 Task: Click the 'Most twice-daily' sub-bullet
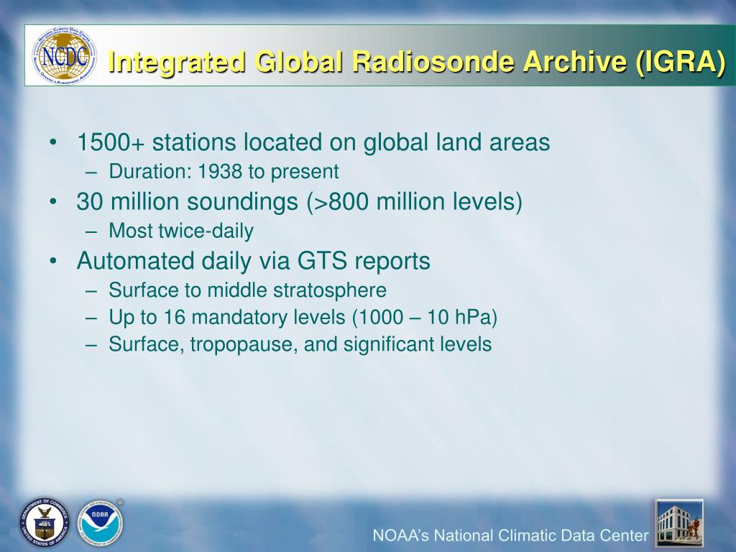pos(181,231)
